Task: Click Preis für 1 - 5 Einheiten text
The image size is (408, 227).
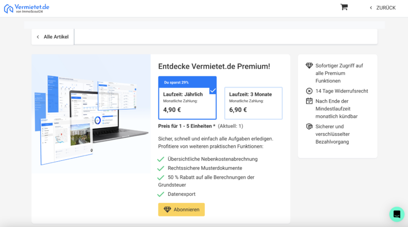Action: [x=187, y=126]
